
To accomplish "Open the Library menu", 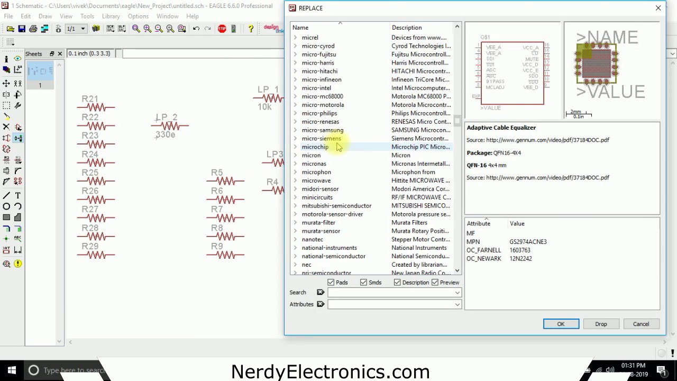I will click(111, 16).
